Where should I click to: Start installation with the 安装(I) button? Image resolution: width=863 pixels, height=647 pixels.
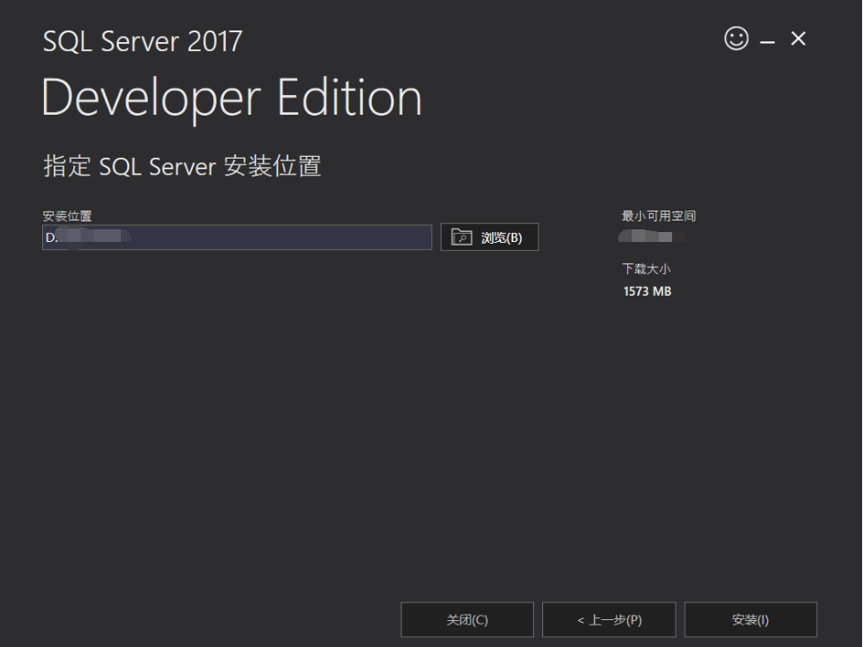click(x=750, y=619)
